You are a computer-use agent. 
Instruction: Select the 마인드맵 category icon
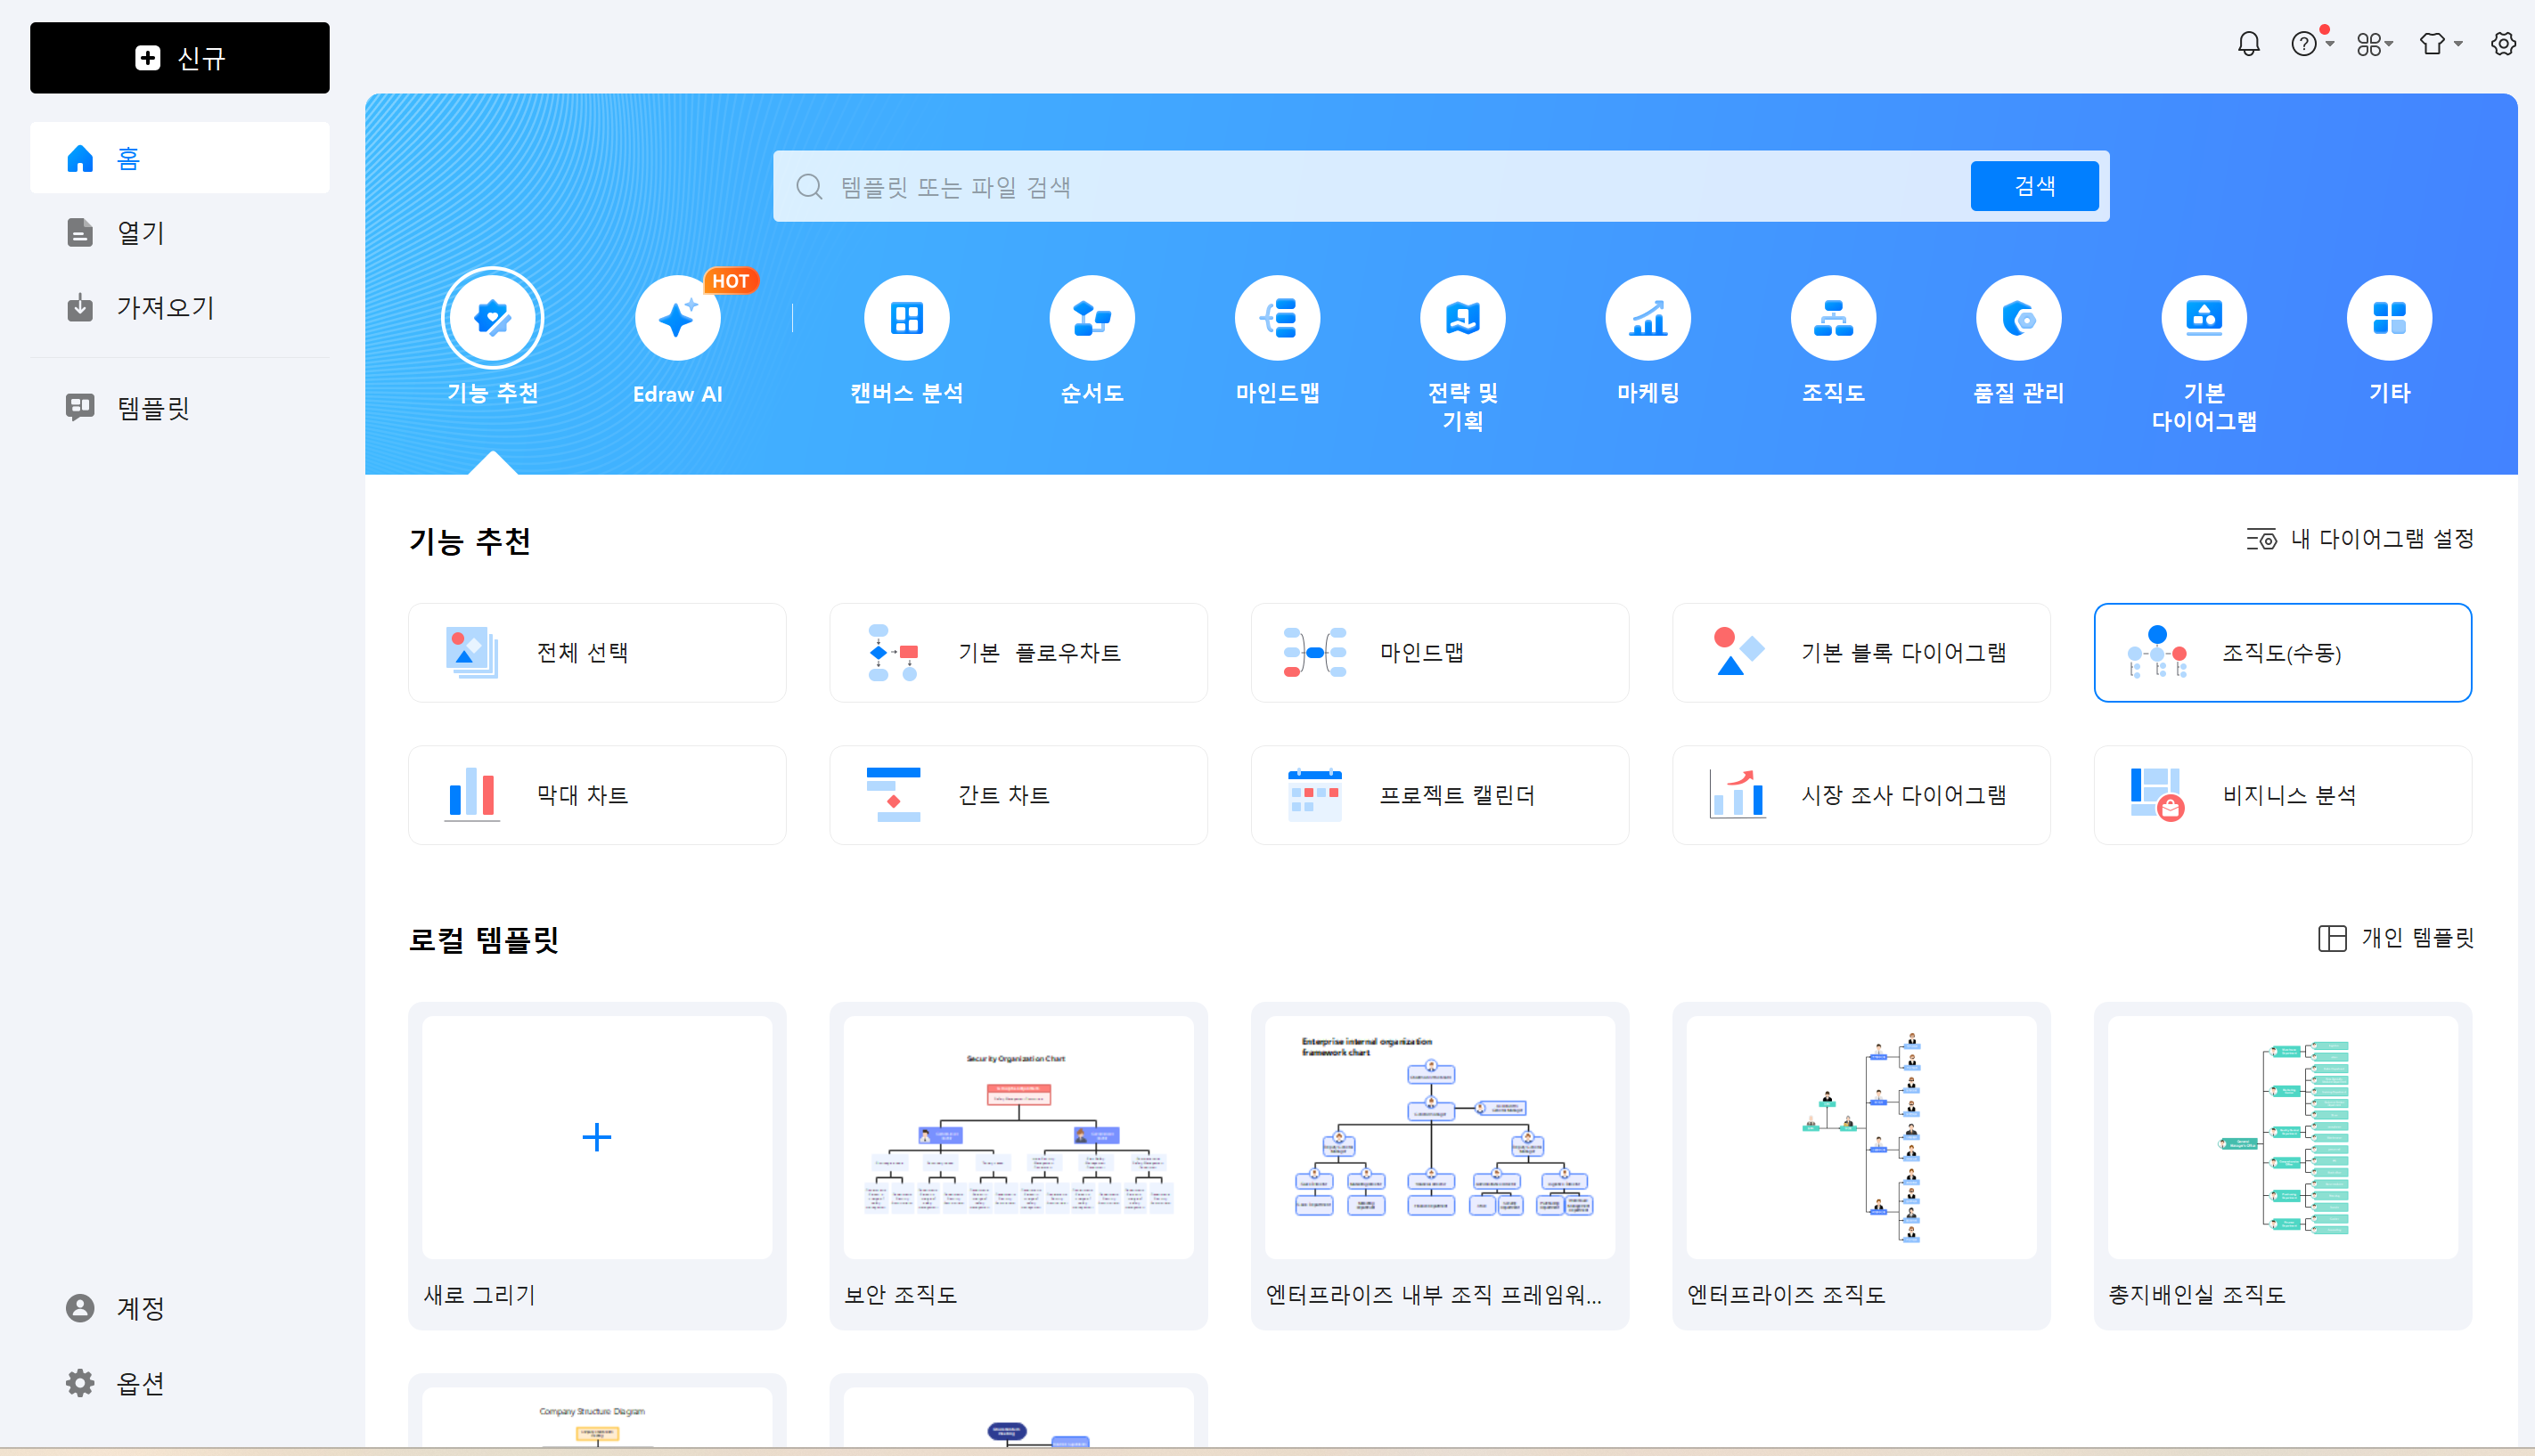click(1278, 318)
